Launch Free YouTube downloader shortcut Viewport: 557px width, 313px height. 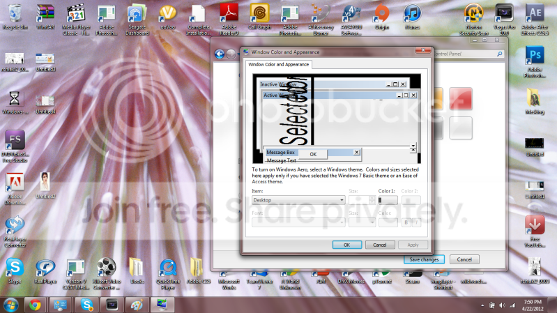point(535,231)
